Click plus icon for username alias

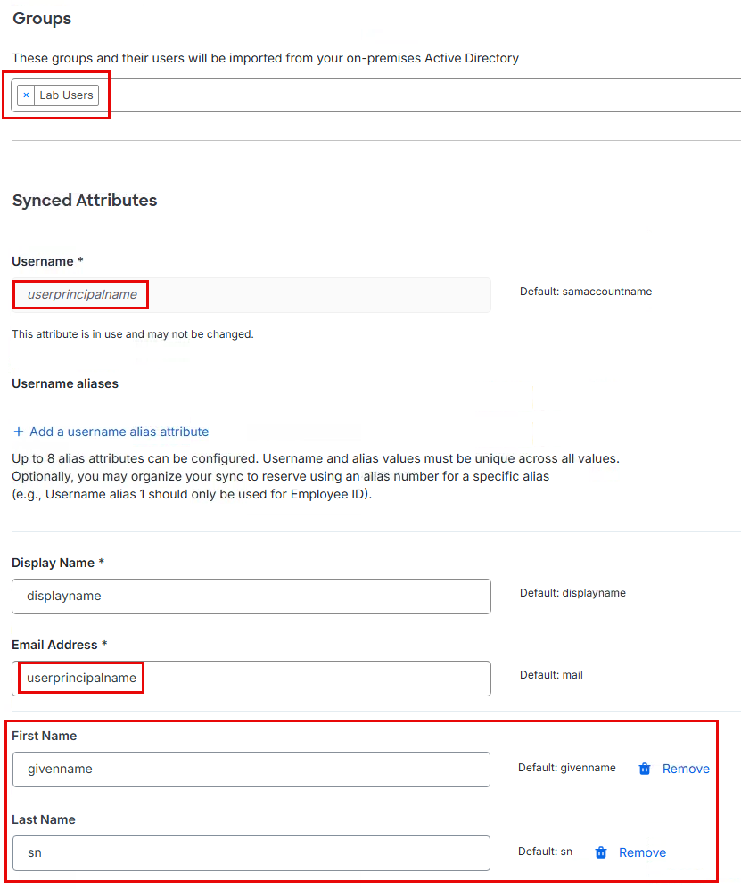[18, 432]
